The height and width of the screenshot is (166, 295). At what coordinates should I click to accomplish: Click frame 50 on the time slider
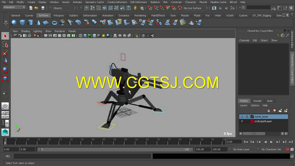pyautogui.click(x=115, y=142)
